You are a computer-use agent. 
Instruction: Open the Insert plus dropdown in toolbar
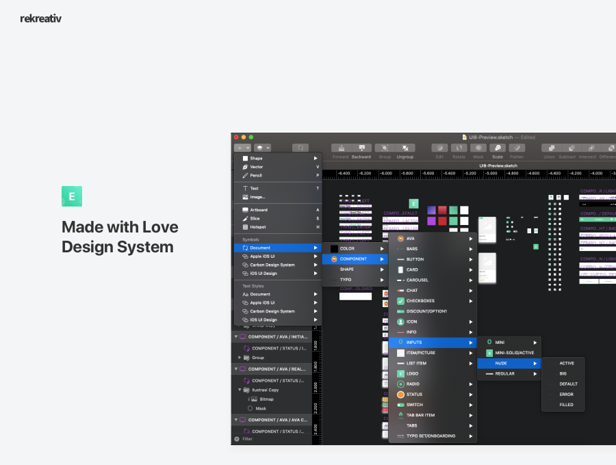click(x=242, y=148)
